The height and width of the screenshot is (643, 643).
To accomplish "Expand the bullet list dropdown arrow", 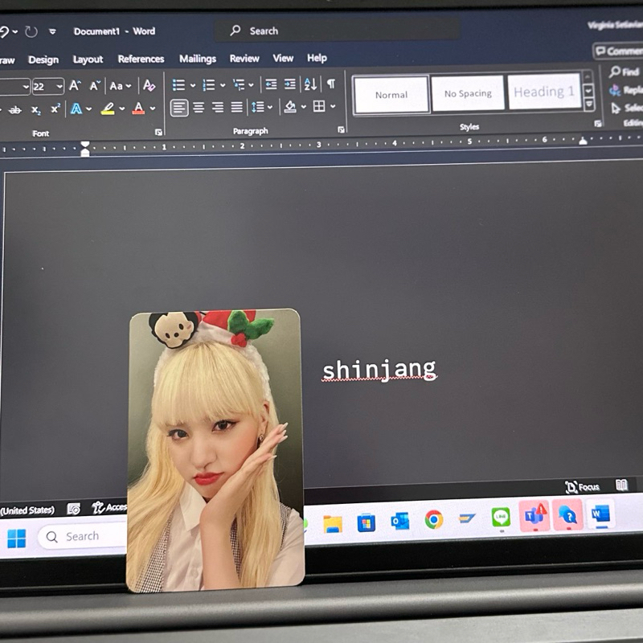I will tap(193, 85).
